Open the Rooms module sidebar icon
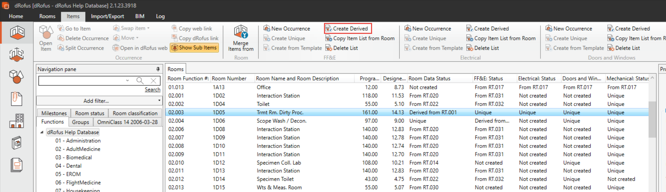Screen dimensions: 666x192 click(x=17, y=33)
